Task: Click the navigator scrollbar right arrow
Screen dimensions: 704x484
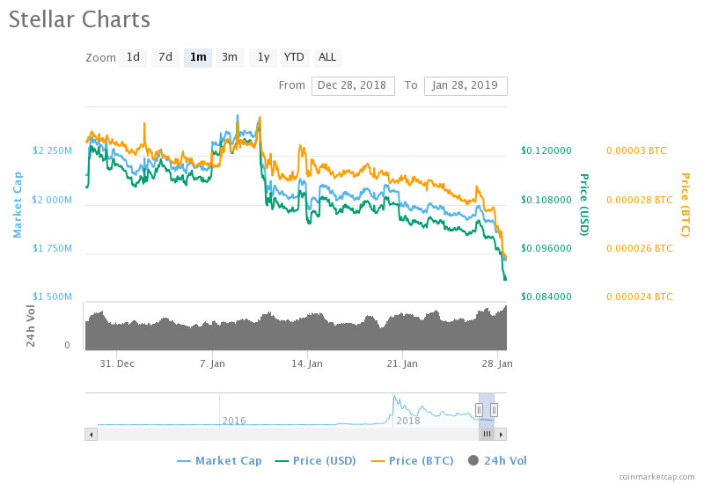Action: point(501,434)
